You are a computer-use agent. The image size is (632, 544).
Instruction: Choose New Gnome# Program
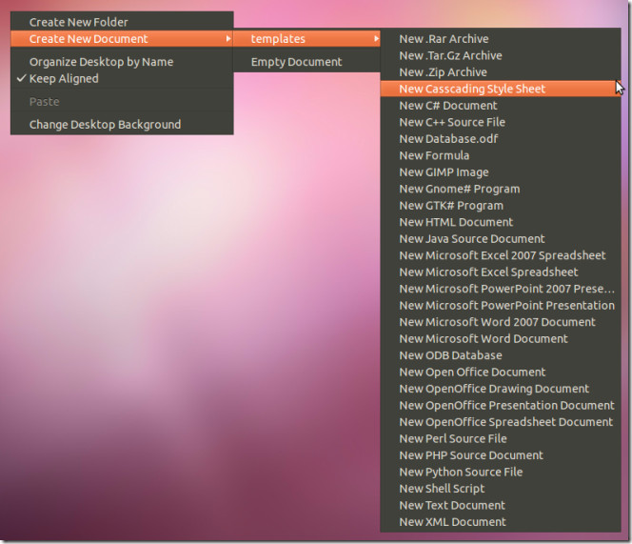pos(501,189)
